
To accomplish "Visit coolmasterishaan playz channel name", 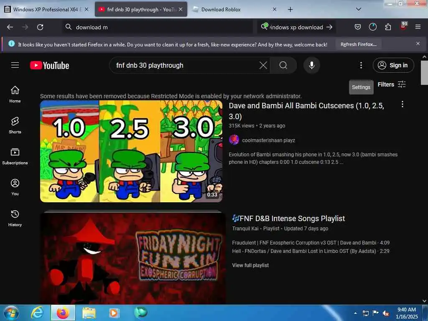I will (x=268, y=140).
